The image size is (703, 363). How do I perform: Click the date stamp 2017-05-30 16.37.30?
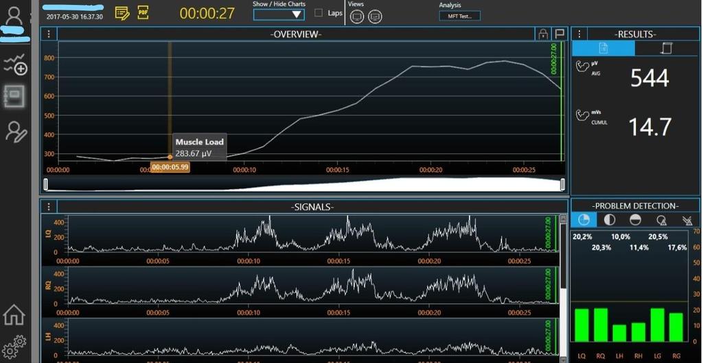74,17
